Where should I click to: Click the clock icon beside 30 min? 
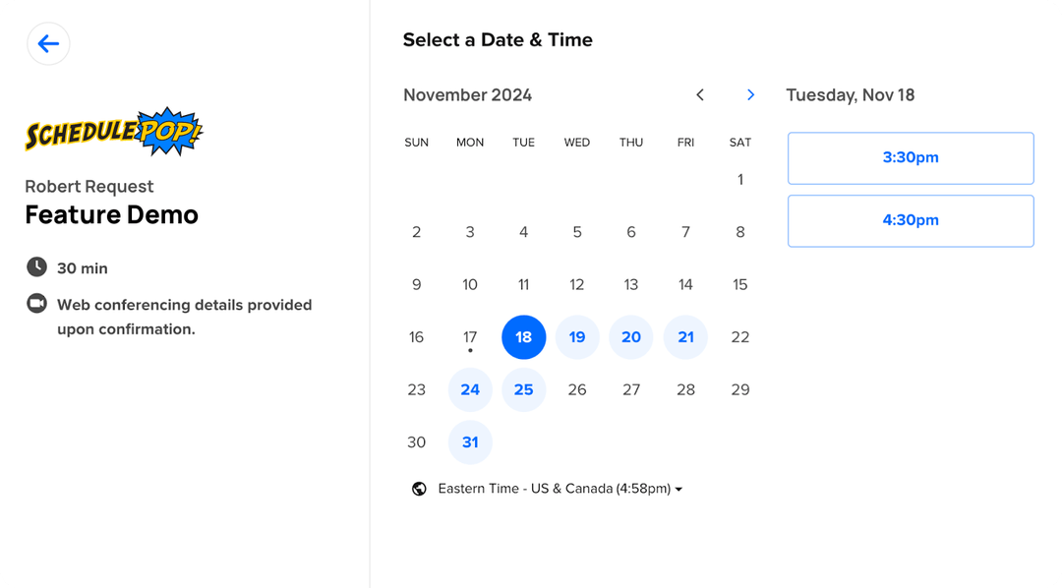pyautogui.click(x=35, y=267)
